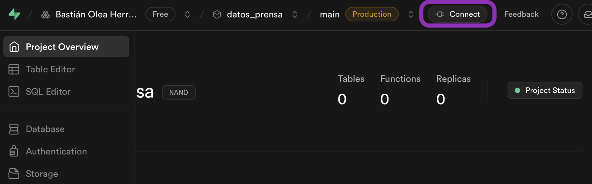Click the Feedback button
This screenshot has height=184, width=592.
521,14
